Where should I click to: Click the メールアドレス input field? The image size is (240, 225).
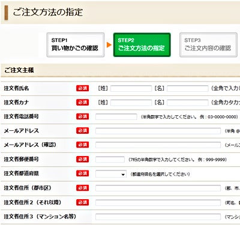click(158, 131)
